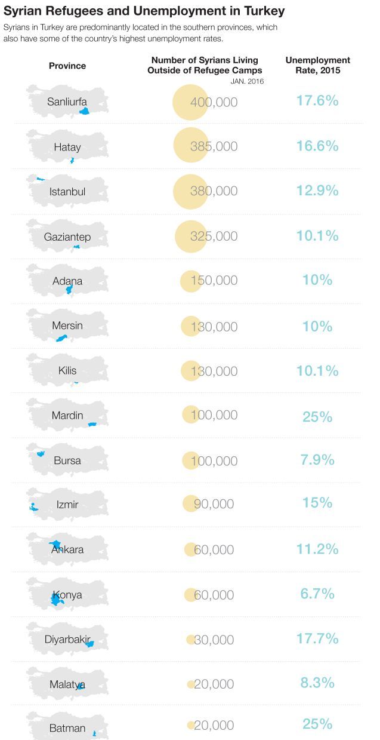This screenshot has height=740, width=380.
Task: Click the Mersin province map icon
Action: point(67,326)
